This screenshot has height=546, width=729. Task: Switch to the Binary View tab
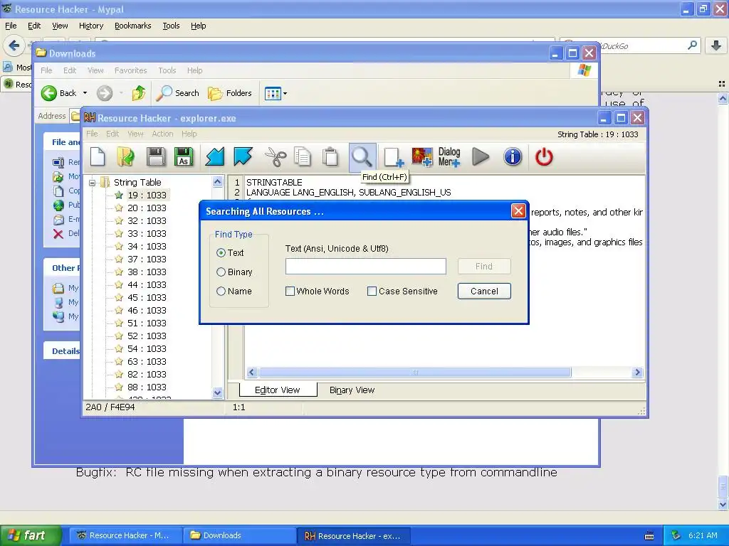(x=352, y=390)
